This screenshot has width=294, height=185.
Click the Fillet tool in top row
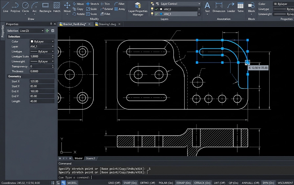point(119,4)
